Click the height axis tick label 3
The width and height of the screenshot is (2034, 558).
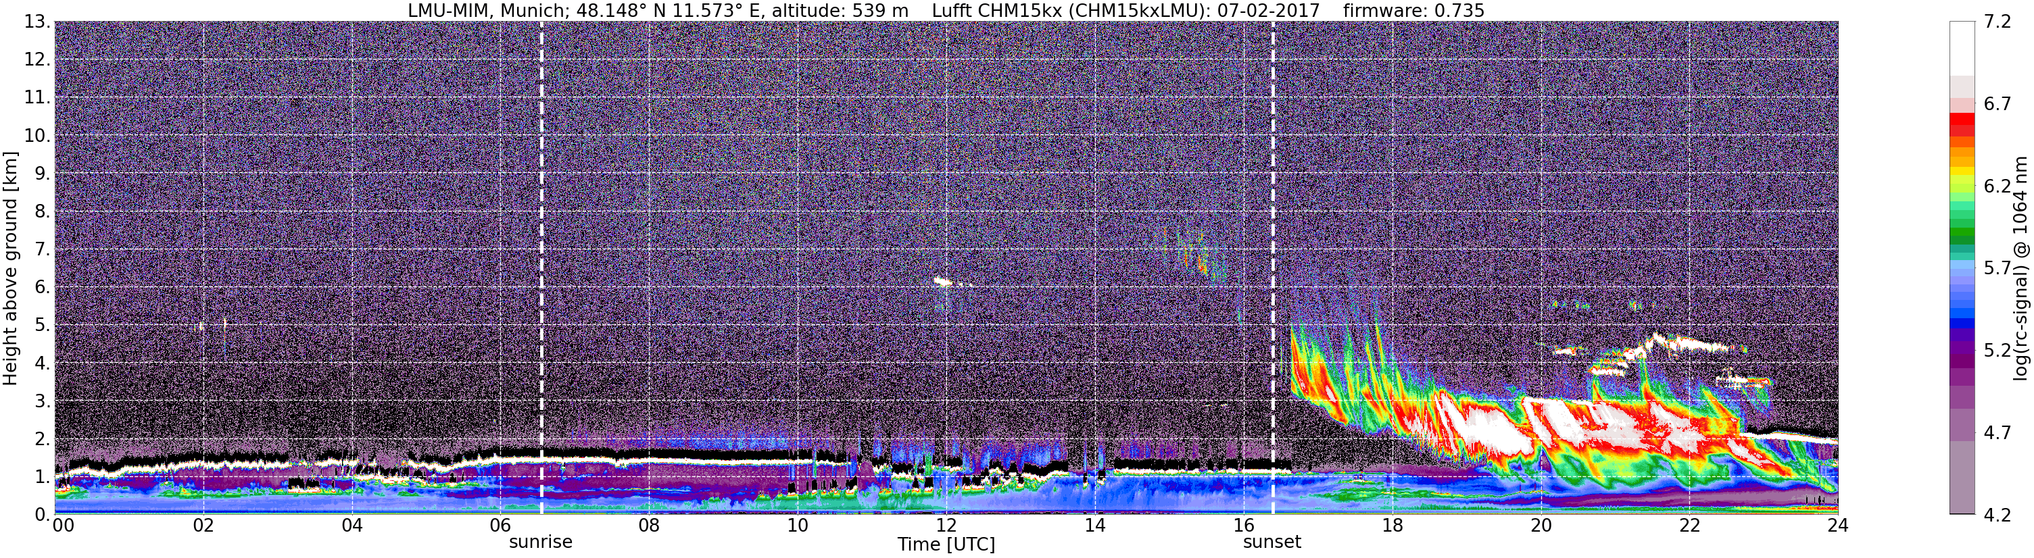pyautogui.click(x=42, y=401)
